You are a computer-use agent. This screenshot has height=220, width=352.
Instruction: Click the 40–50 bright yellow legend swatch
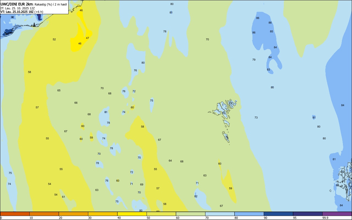[132, 214]
